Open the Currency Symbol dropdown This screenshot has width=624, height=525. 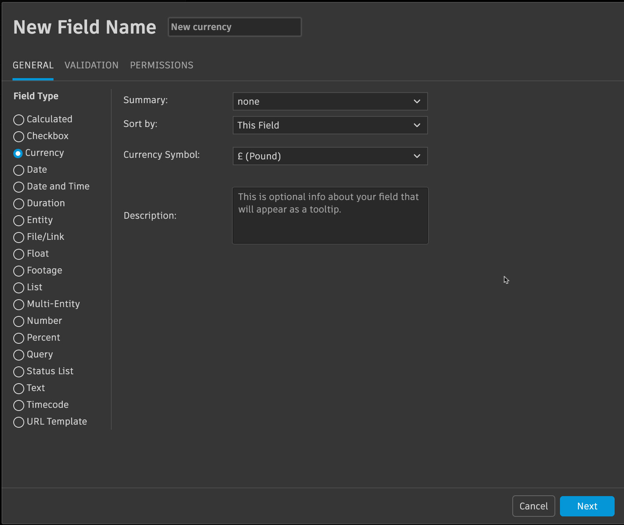click(x=330, y=156)
